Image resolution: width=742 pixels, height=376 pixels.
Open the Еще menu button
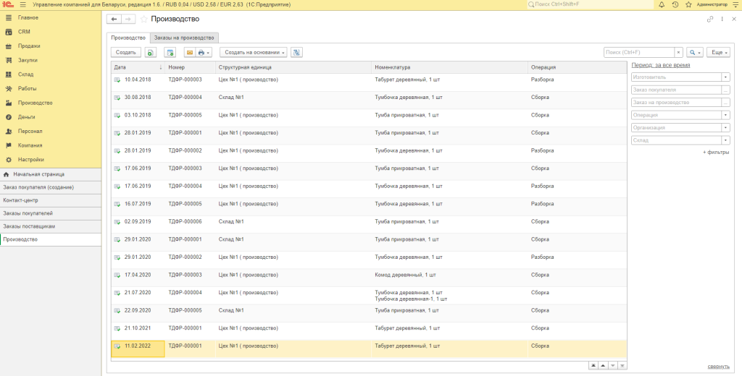coord(717,53)
